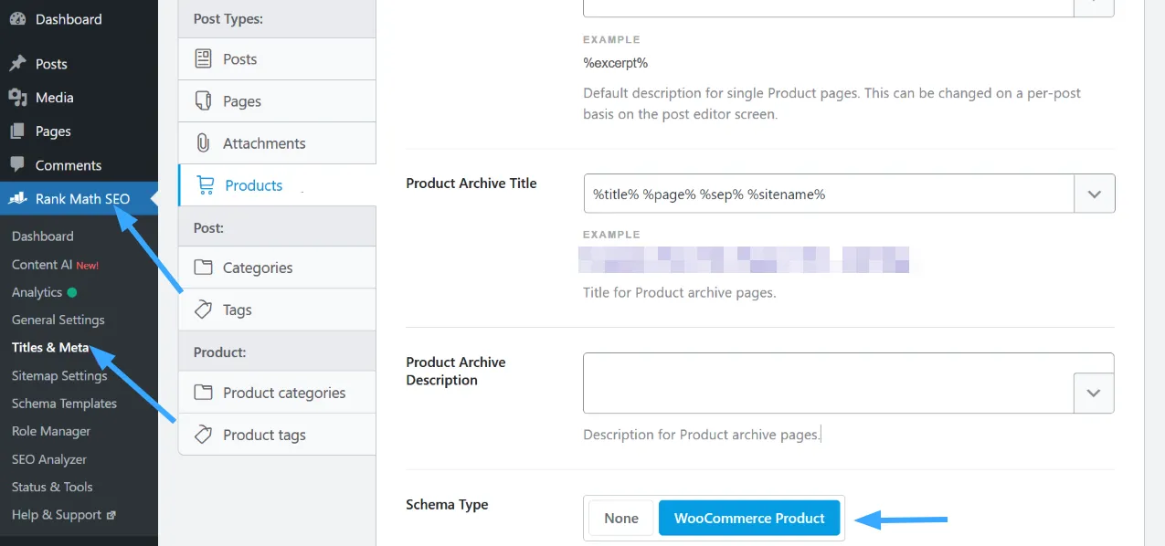Click into the Product Archive Description textarea
This screenshot has height=546, width=1165.
point(828,383)
